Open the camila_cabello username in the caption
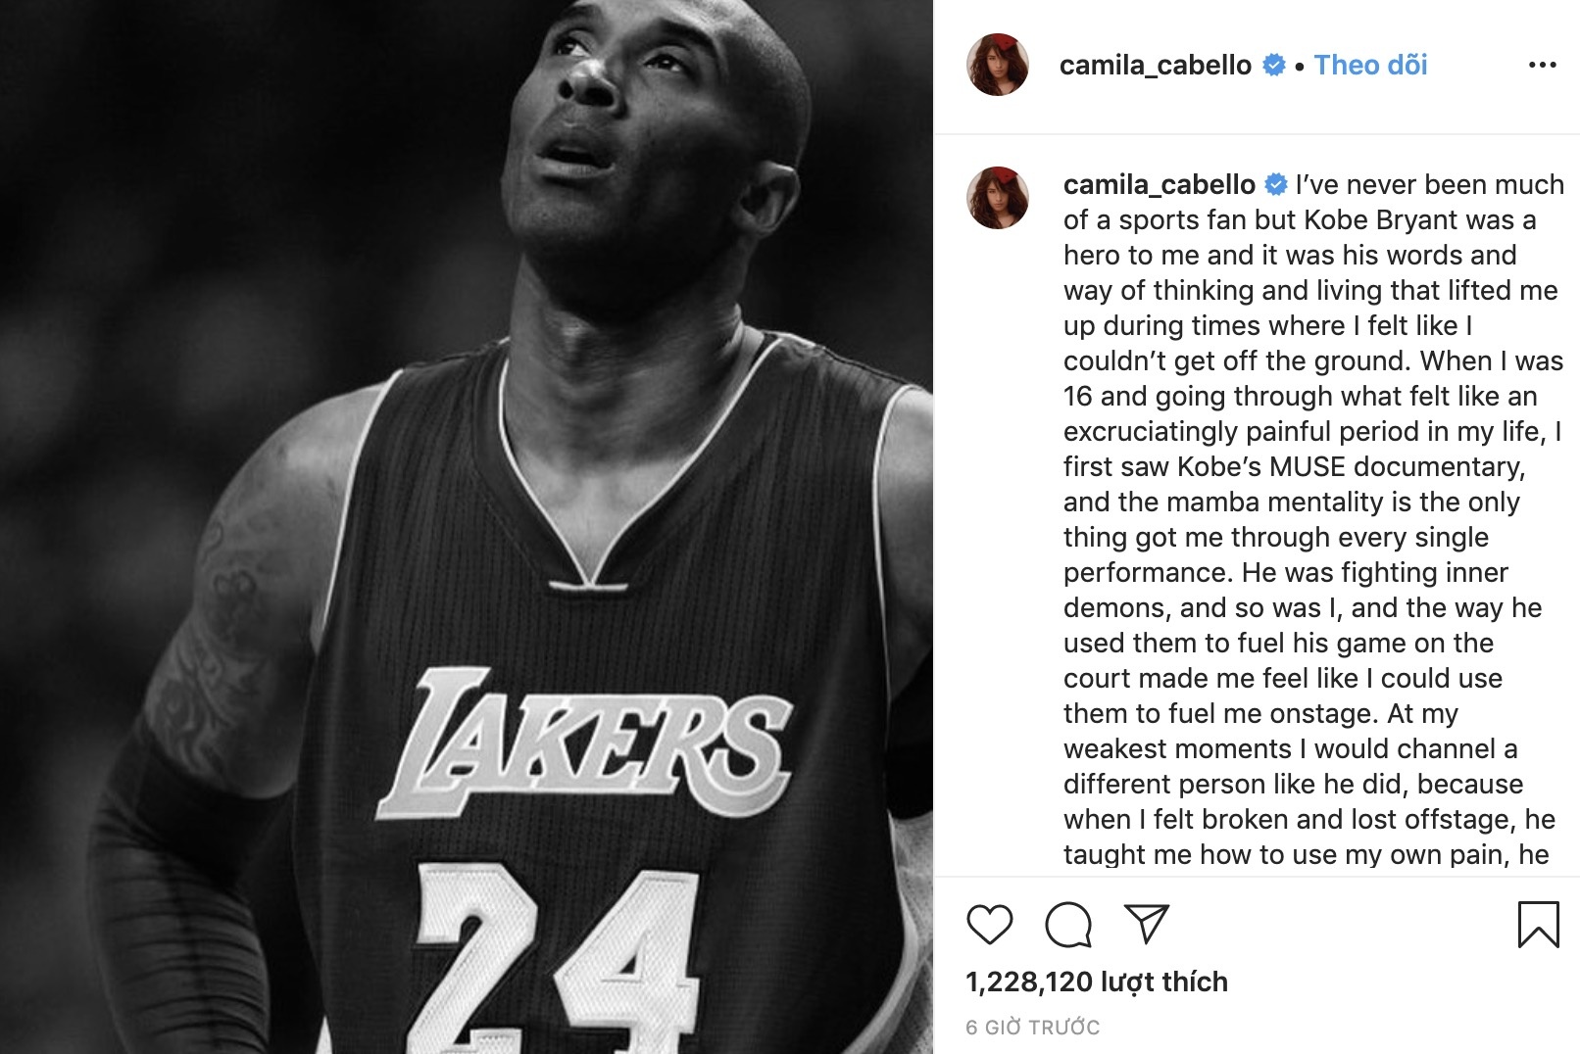Image resolution: width=1580 pixels, height=1054 pixels. pos(1159,185)
